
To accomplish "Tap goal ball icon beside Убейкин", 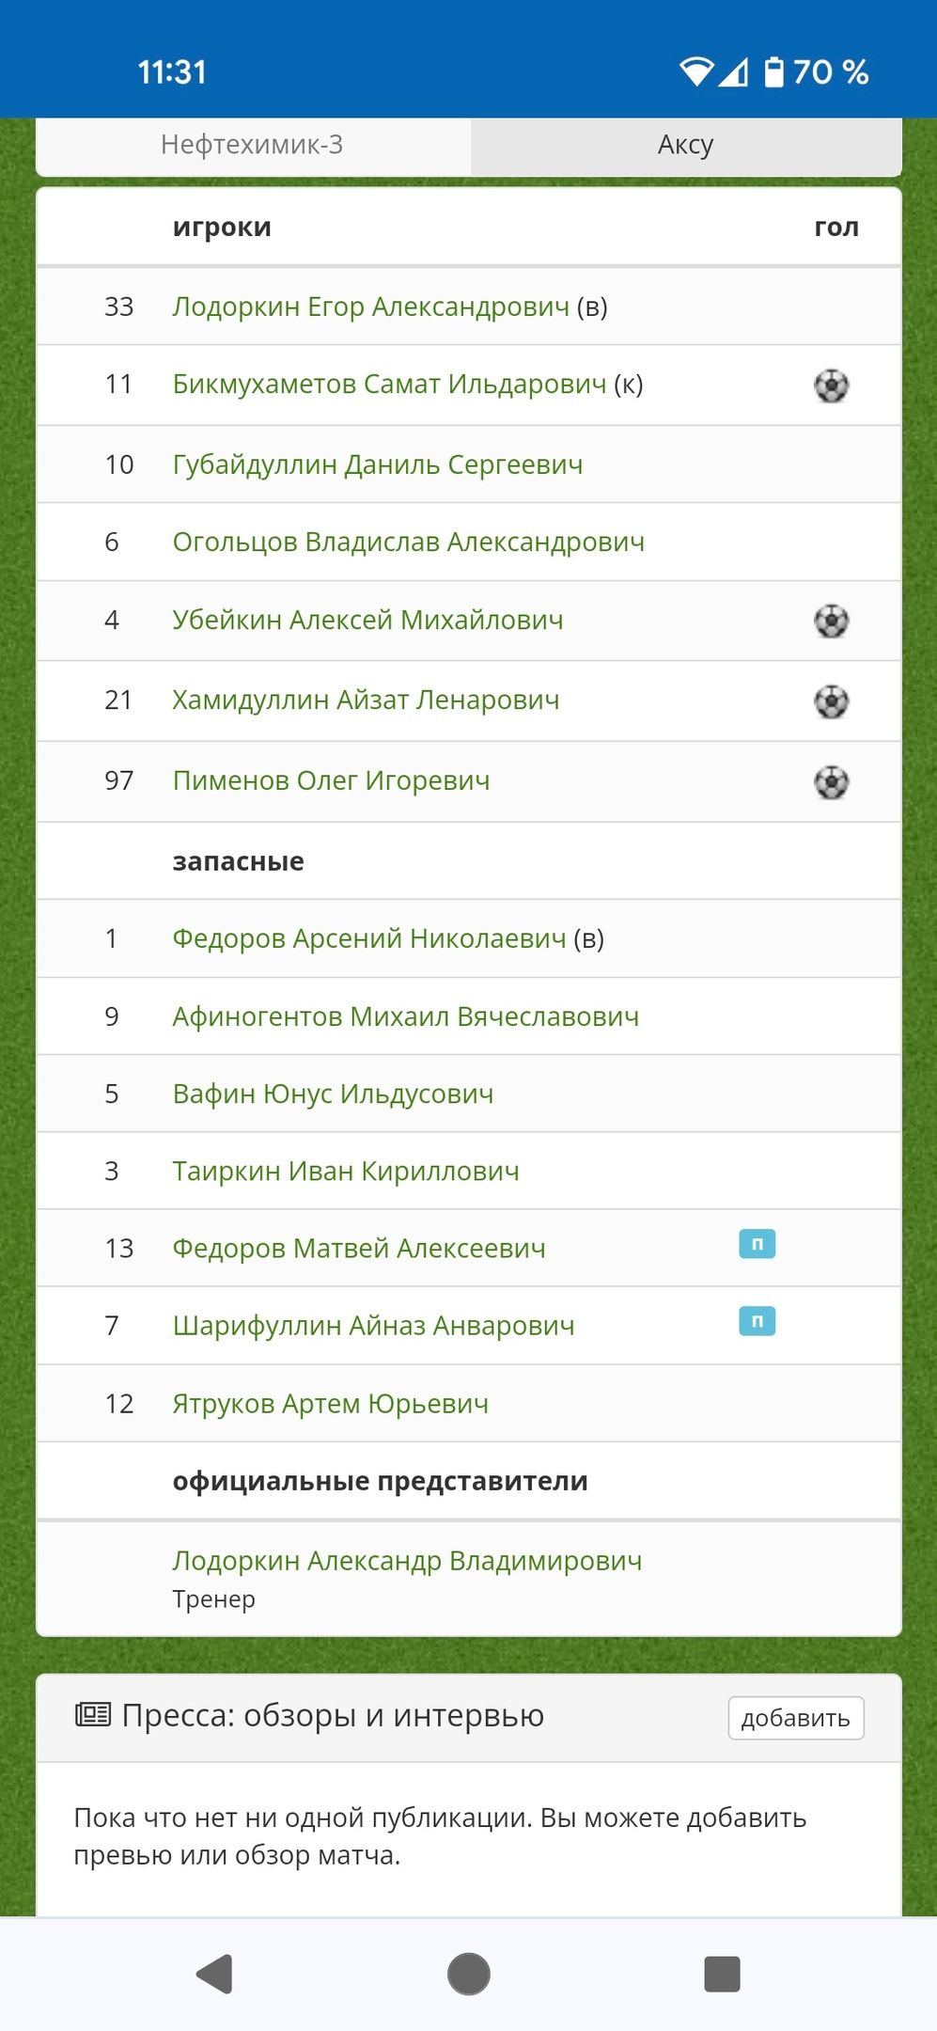I will pos(831,621).
